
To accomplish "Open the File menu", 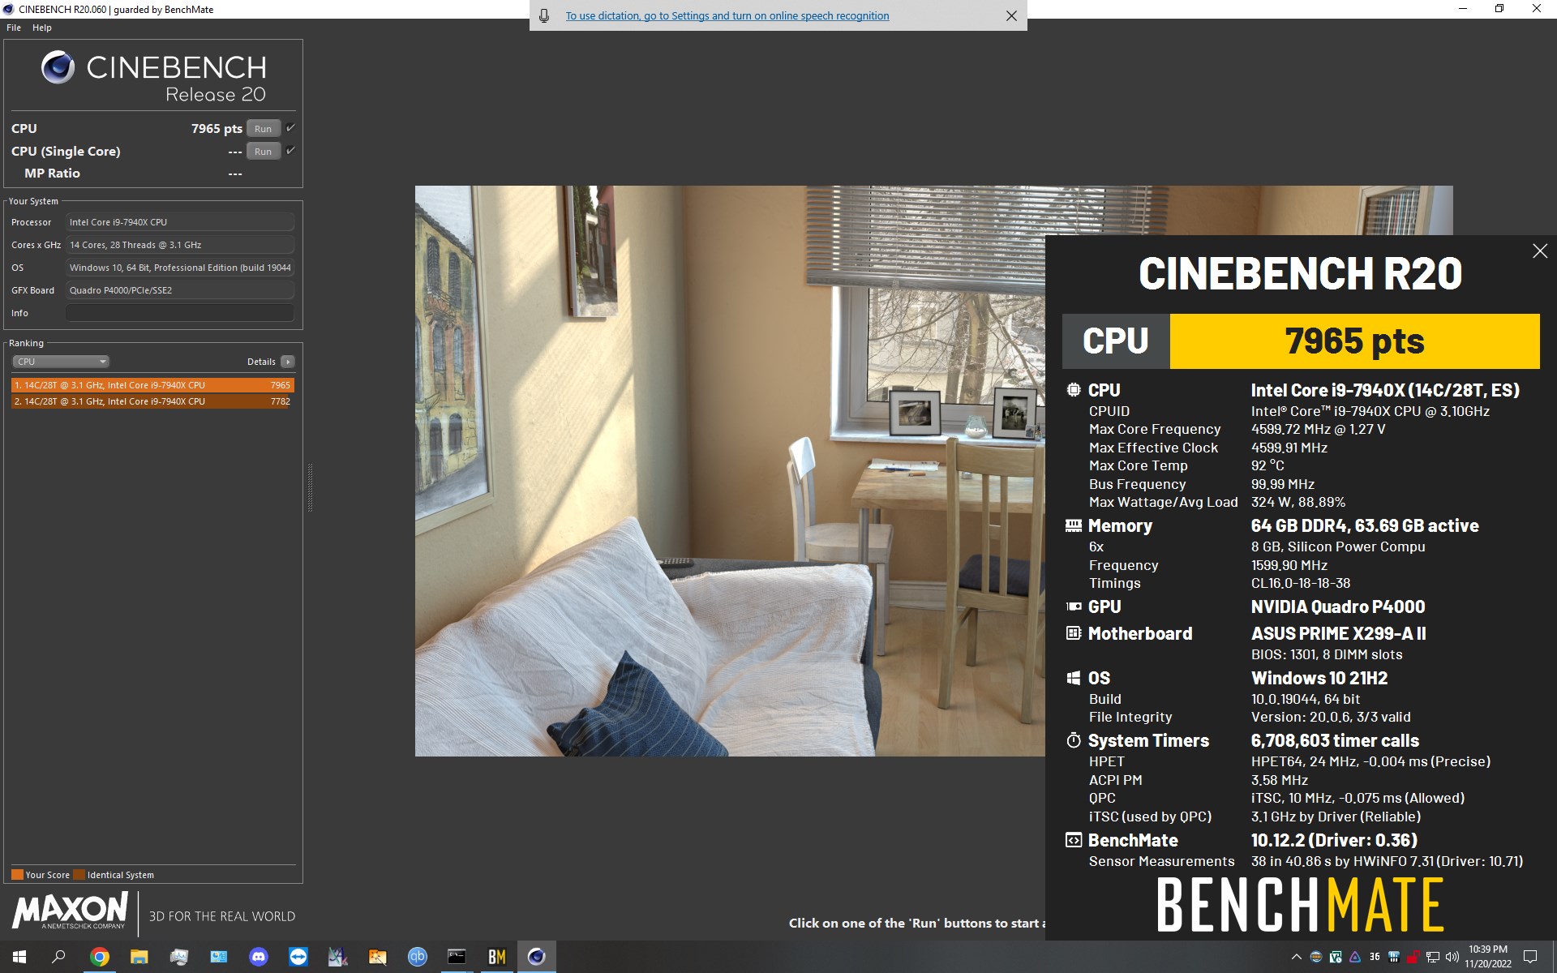I will click(x=14, y=28).
